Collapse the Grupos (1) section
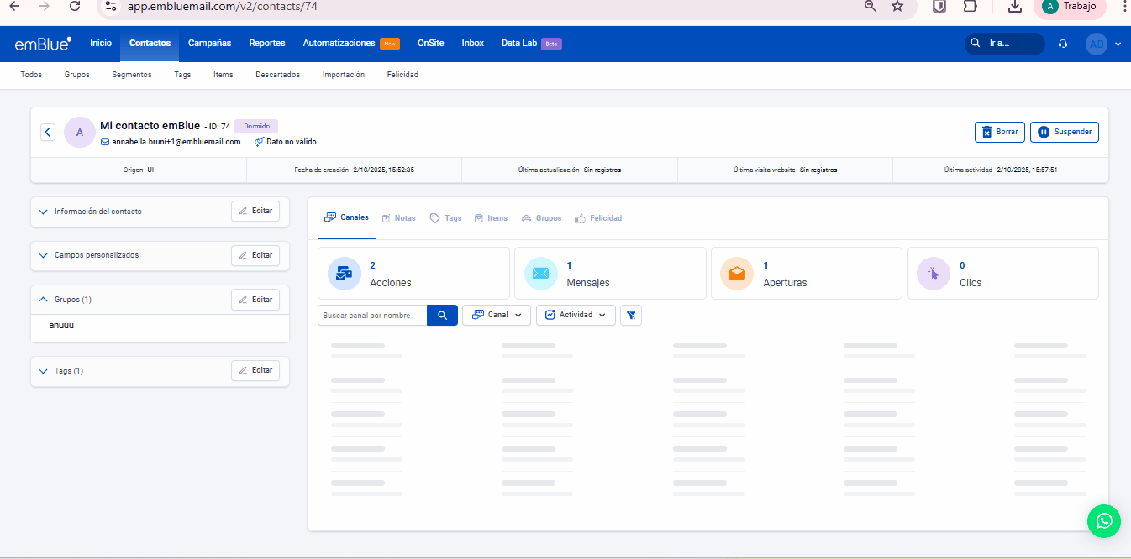The width and height of the screenshot is (1131, 559). (x=43, y=300)
